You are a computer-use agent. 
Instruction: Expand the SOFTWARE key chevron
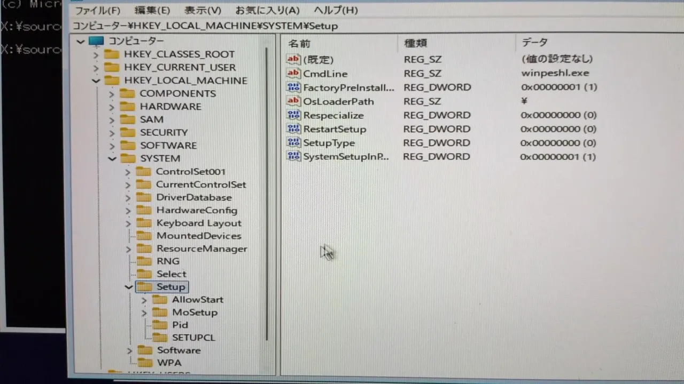click(111, 146)
